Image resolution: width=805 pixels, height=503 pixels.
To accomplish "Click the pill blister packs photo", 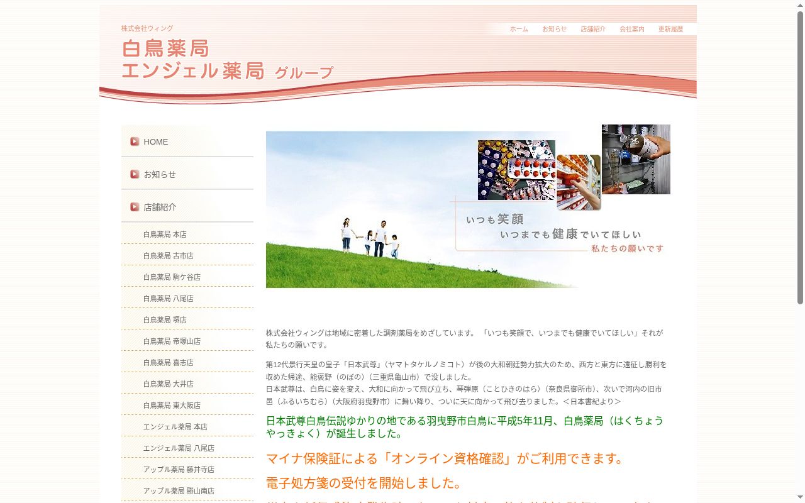I will pos(516,170).
